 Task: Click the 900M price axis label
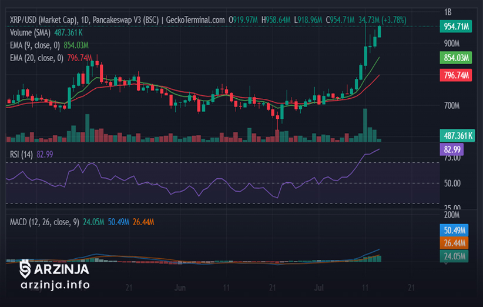(x=452, y=44)
